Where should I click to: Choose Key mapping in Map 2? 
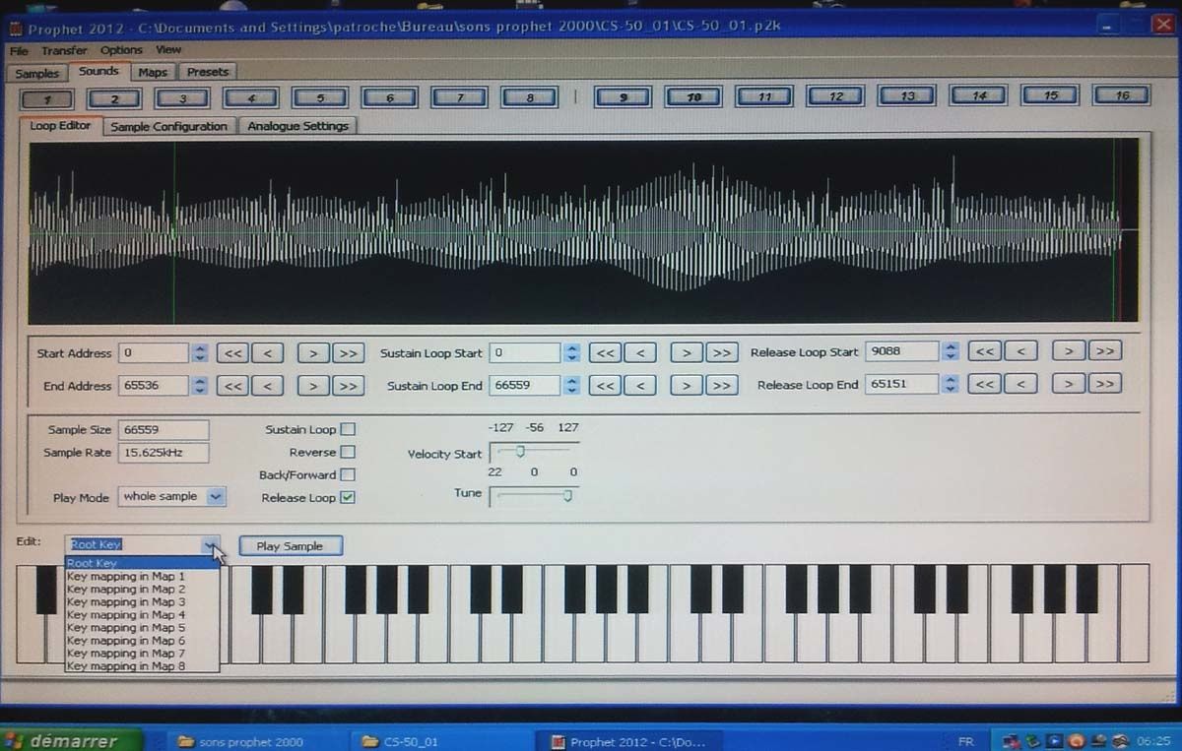142,589
